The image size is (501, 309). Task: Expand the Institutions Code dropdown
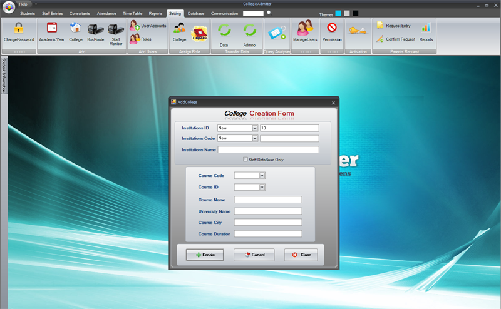coord(255,138)
